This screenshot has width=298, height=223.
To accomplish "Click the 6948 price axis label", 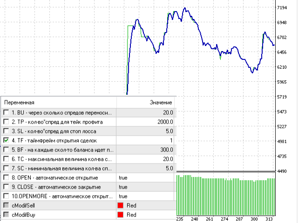I will pos(282,23).
